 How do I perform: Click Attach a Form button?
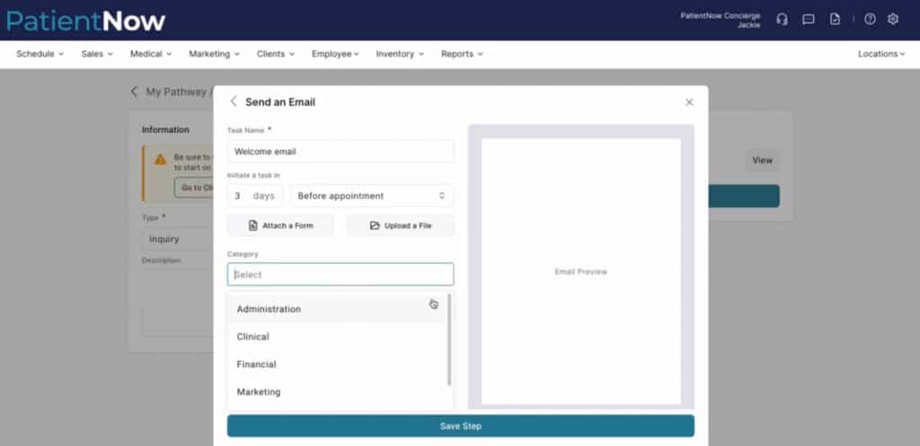(x=280, y=225)
